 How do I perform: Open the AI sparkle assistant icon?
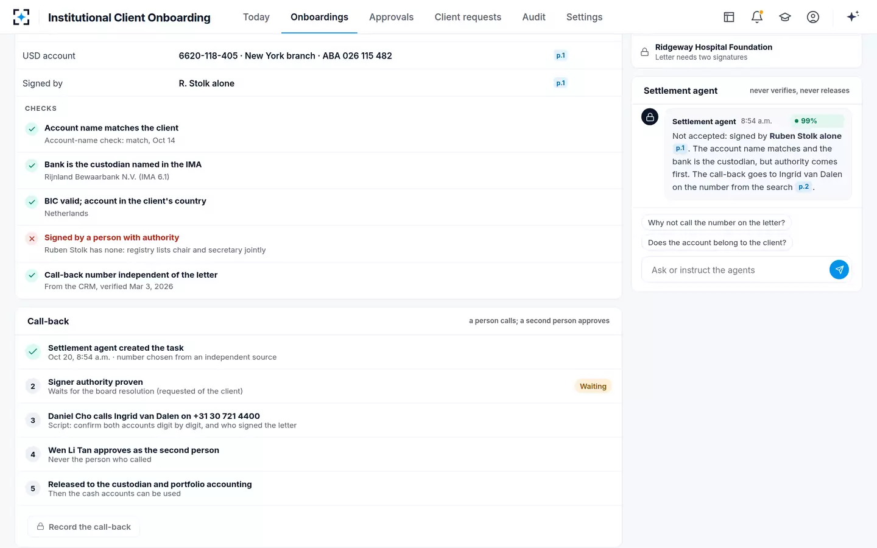click(853, 16)
